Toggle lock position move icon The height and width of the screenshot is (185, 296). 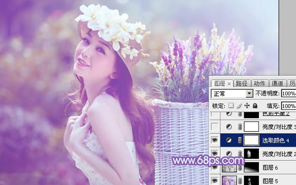click(x=247, y=106)
